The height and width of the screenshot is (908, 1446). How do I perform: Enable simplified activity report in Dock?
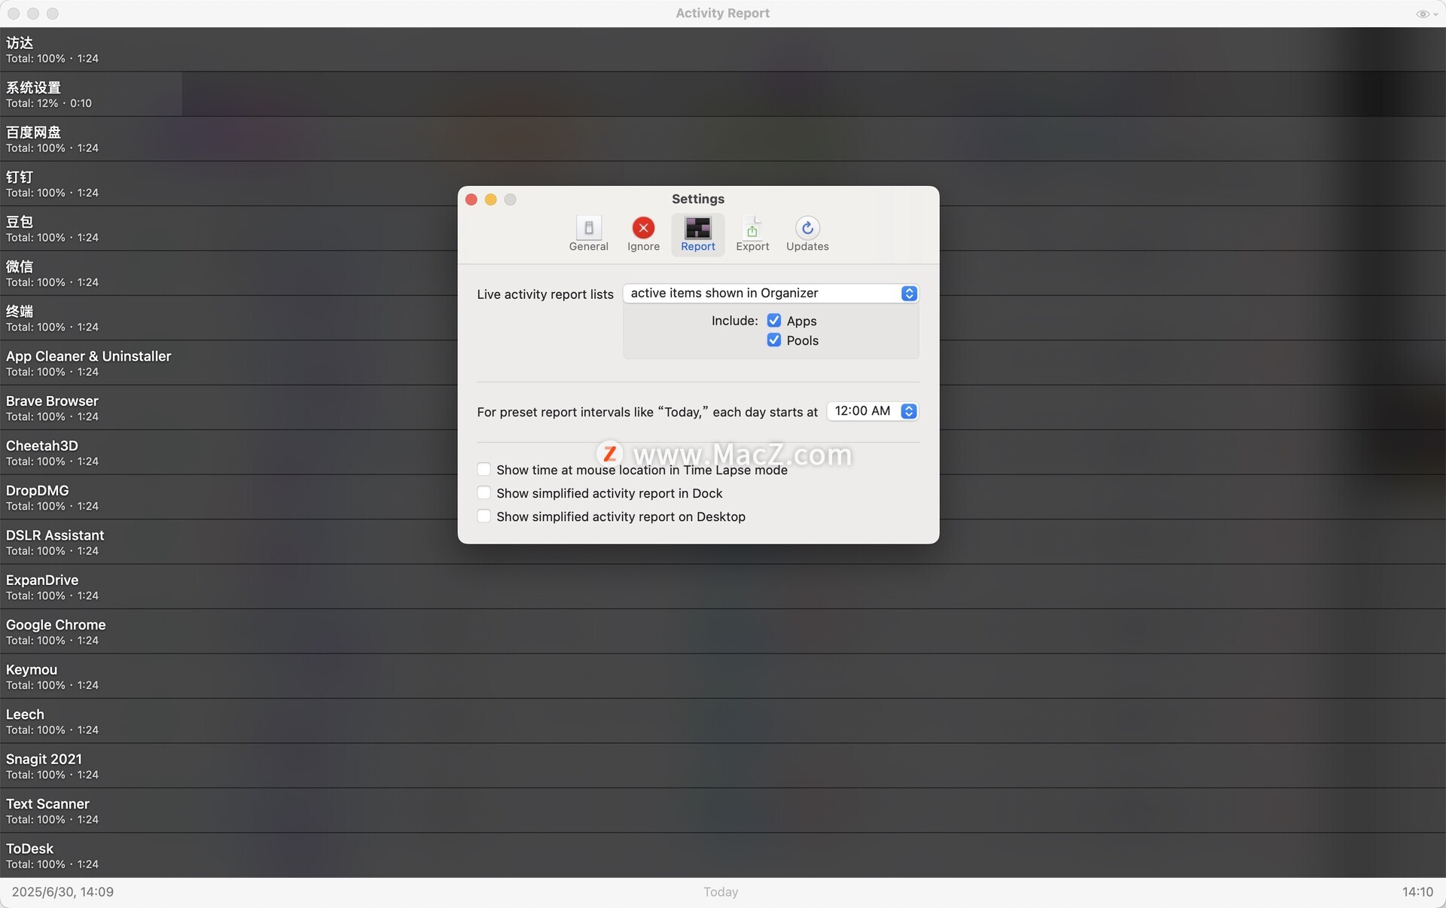click(484, 493)
